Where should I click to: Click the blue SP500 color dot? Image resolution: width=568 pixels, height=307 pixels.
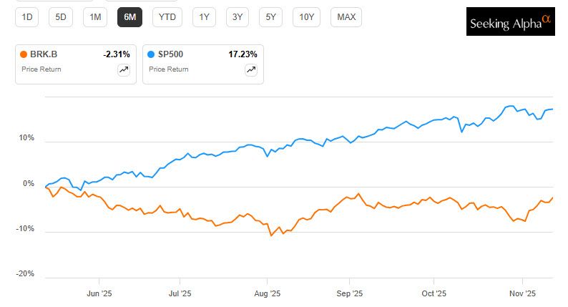pyautogui.click(x=151, y=54)
